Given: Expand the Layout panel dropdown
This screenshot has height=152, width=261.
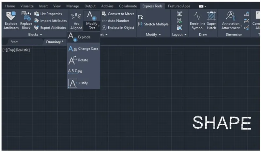Looking at the screenshot, I should (x=179, y=35).
